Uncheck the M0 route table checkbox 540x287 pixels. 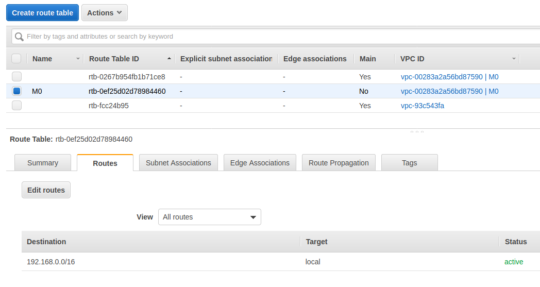16,91
